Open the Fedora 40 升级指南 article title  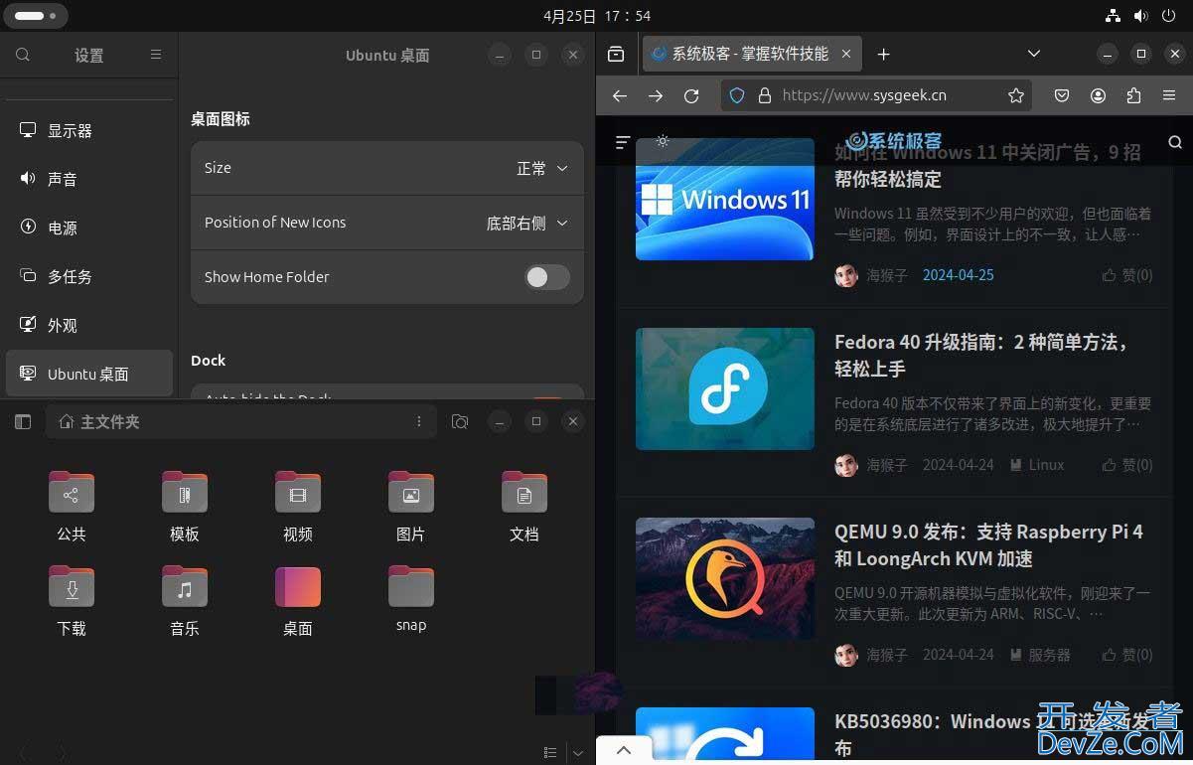982,355
